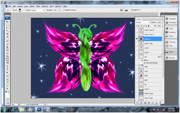Select the Crop tool
The height and width of the screenshot is (113, 180).
point(7,34)
